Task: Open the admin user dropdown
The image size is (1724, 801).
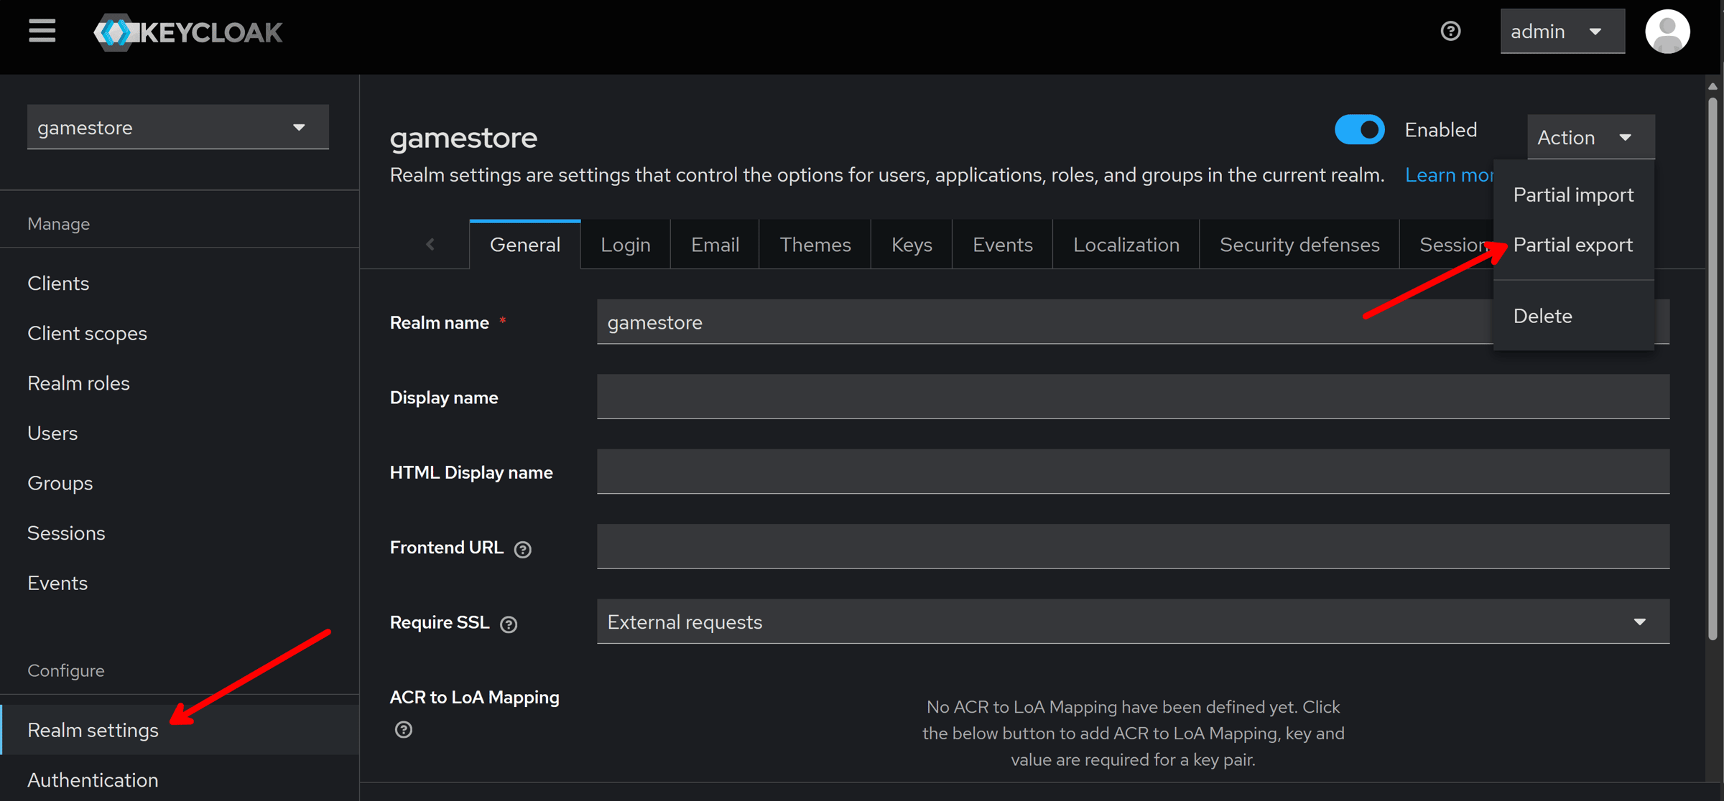Action: [1562, 32]
